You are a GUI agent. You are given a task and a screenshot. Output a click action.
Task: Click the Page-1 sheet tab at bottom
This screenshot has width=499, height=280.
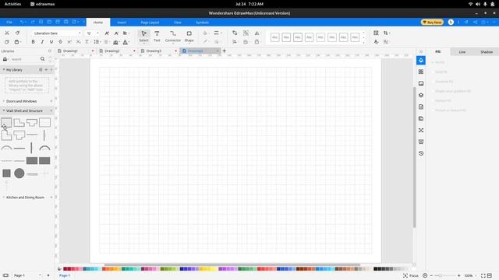[x=65, y=275]
